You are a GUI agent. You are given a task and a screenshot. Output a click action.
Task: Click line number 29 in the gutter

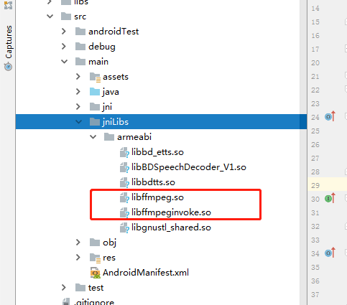(x=315, y=185)
